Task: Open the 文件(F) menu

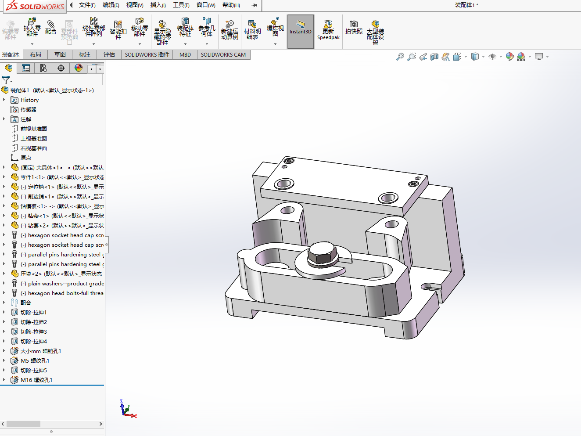Action: pos(87,5)
